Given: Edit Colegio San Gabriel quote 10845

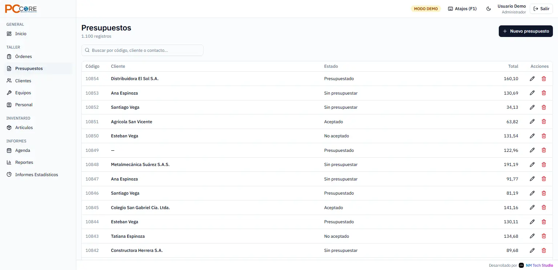Looking at the screenshot, I should coord(532,207).
